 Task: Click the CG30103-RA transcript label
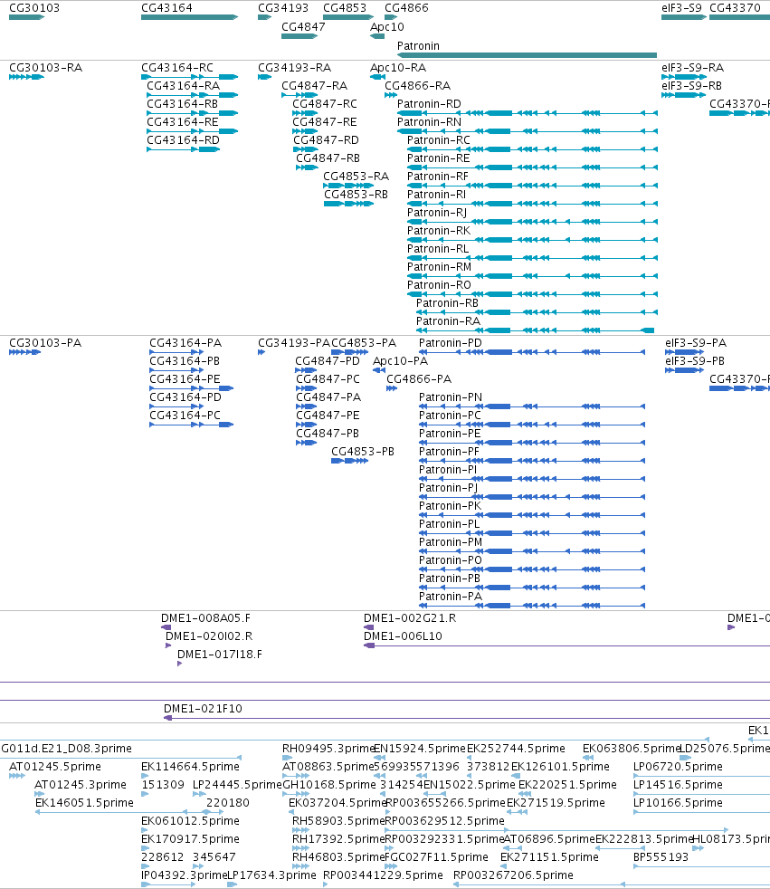point(46,68)
